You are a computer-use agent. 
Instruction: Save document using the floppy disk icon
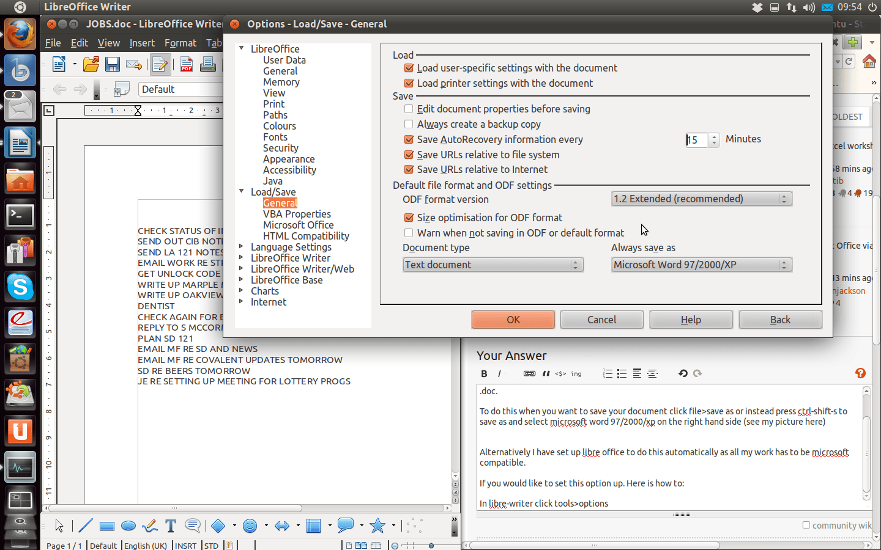pos(112,64)
